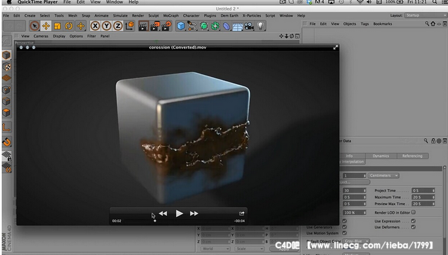This screenshot has width=448, height=255.
Task: Open Object Manager Bookmarks menu
Action: tap(382, 24)
